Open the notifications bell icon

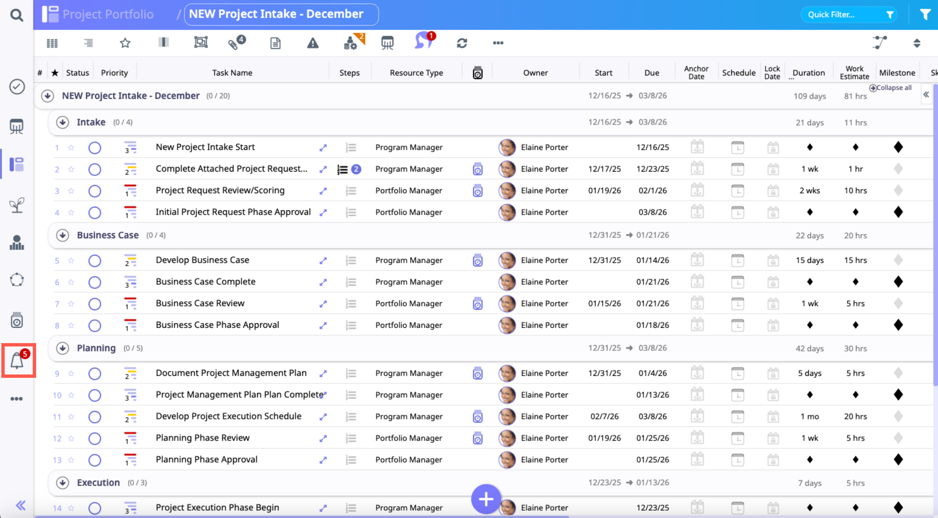coord(17,360)
